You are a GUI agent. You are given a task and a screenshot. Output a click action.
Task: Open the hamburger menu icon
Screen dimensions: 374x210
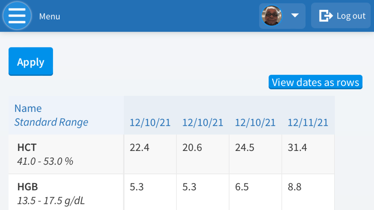(x=17, y=16)
